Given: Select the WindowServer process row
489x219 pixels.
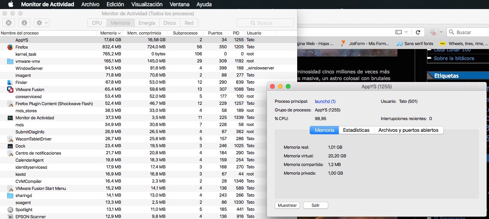Looking at the screenshot, I should [x=148, y=68].
